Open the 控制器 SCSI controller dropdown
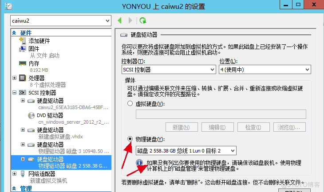The image size is (324, 192). 169,70
